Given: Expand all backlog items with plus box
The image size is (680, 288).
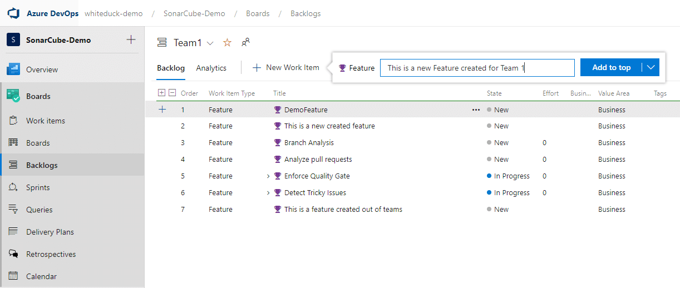Looking at the screenshot, I should click(x=162, y=93).
